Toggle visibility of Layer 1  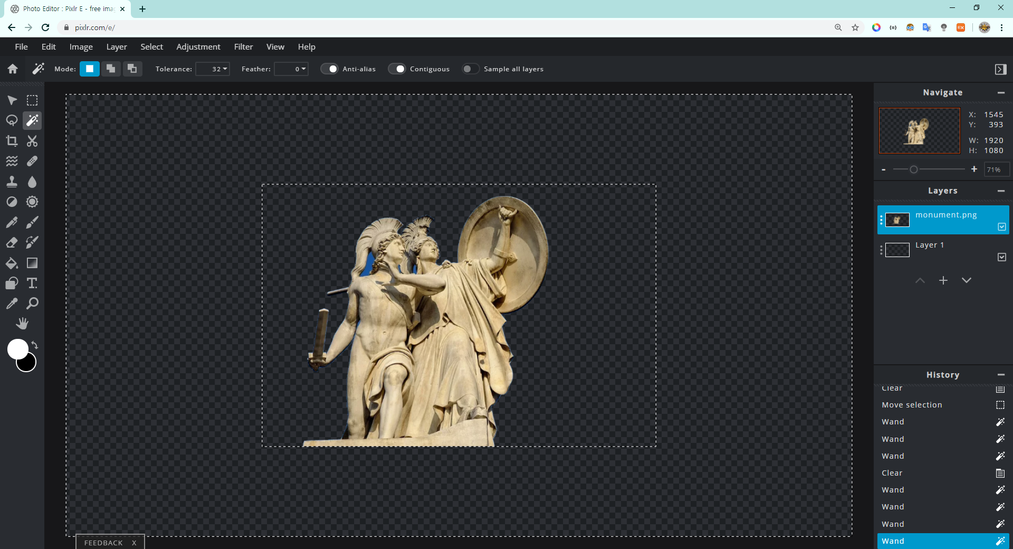[x=1002, y=257]
